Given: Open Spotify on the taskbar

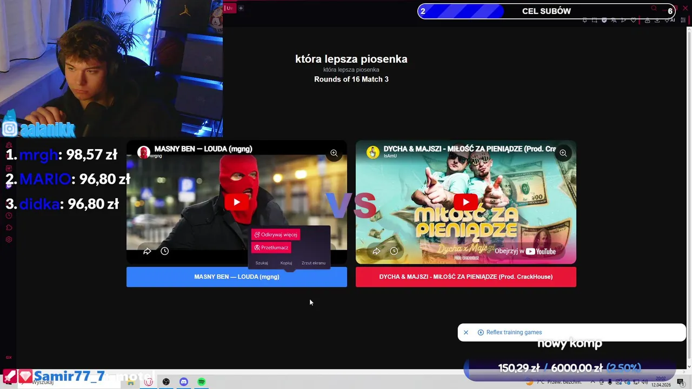Looking at the screenshot, I should [x=202, y=382].
